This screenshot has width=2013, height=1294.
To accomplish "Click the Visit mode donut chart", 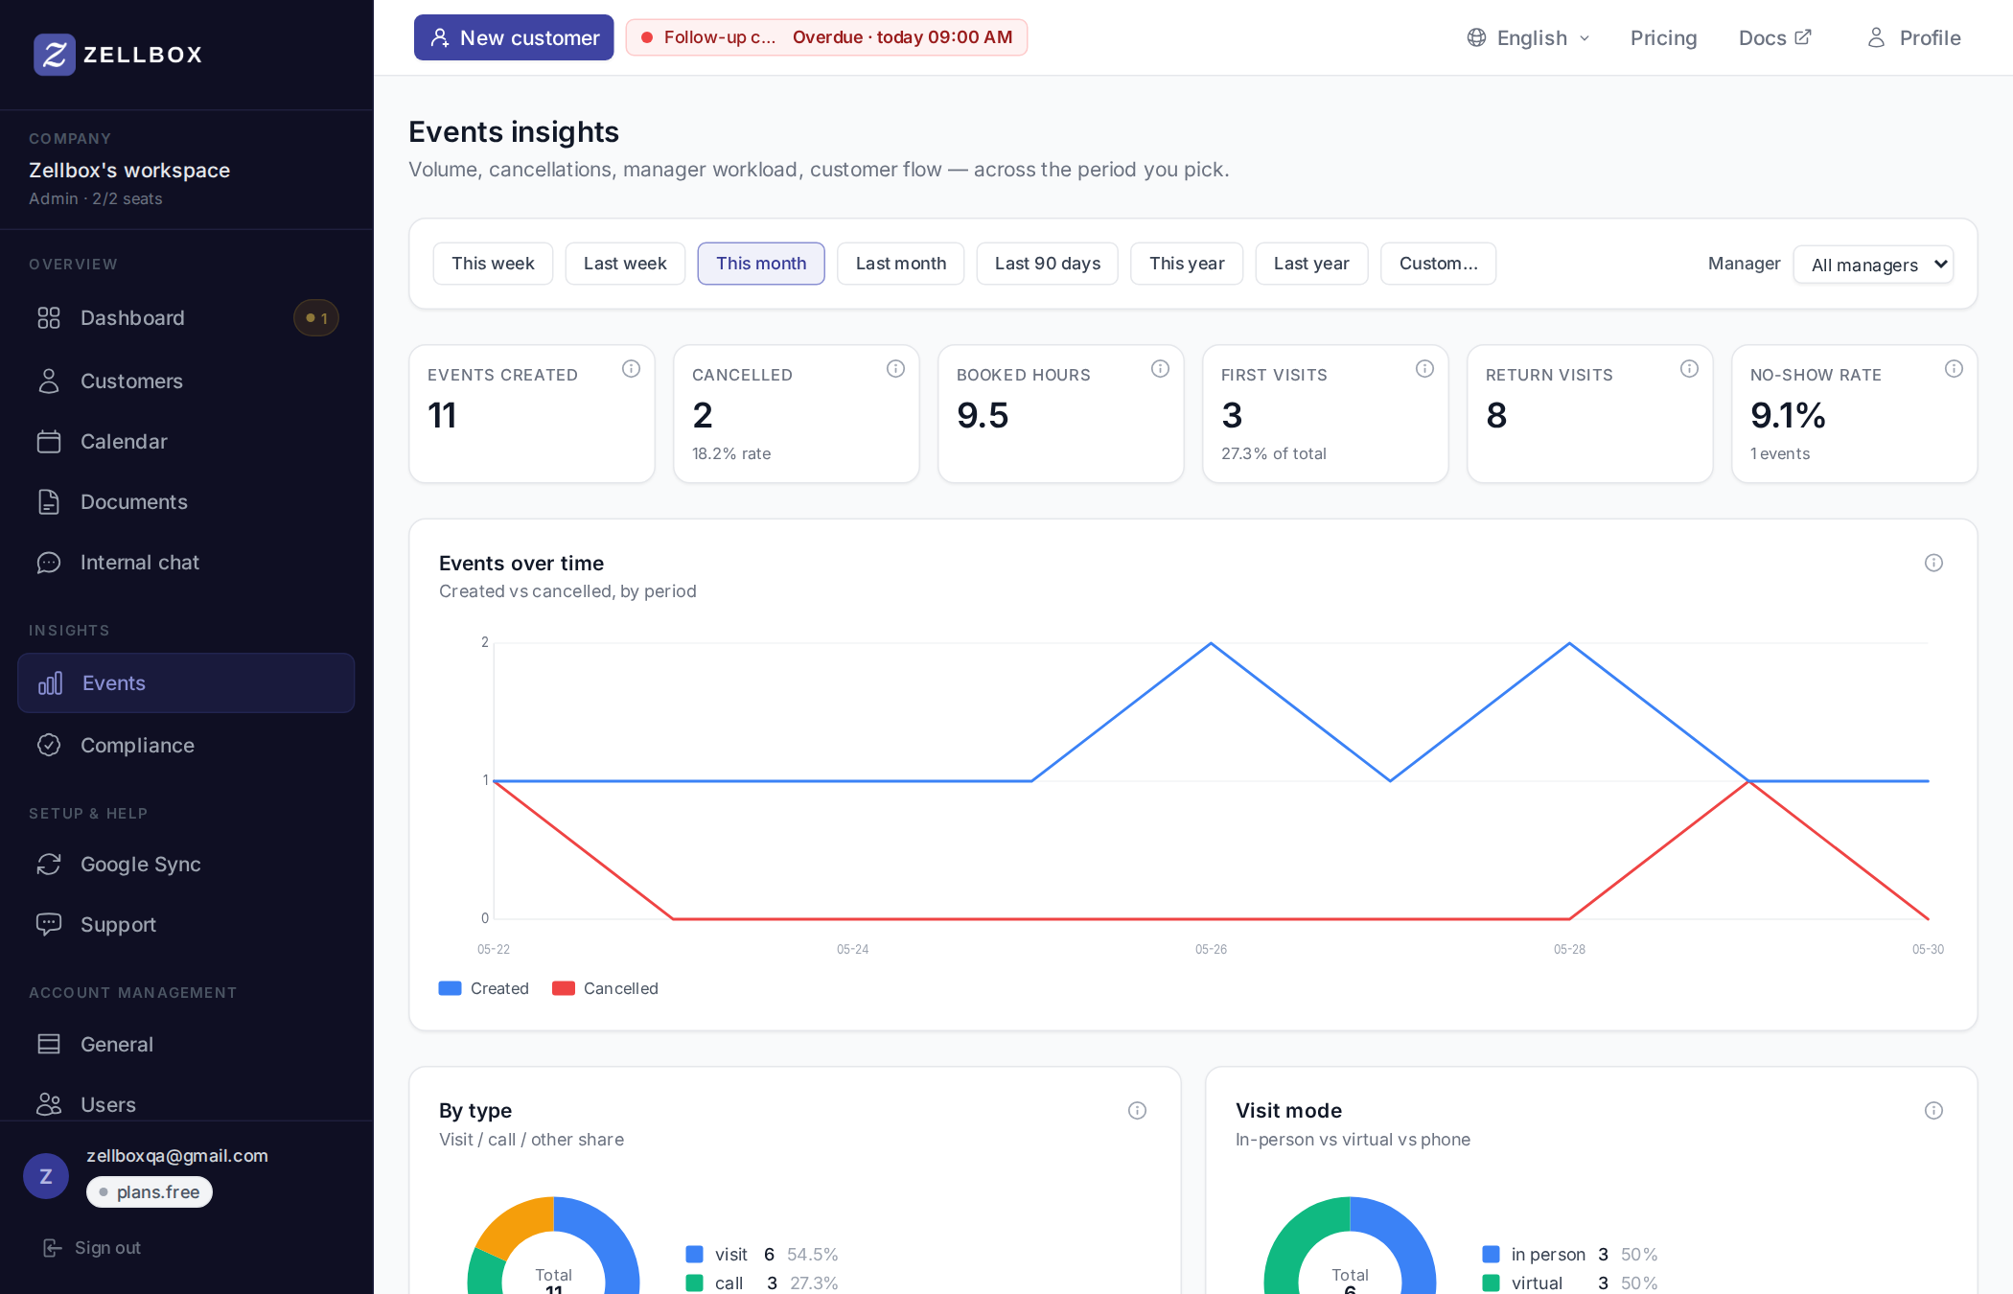I will point(1350,1246).
